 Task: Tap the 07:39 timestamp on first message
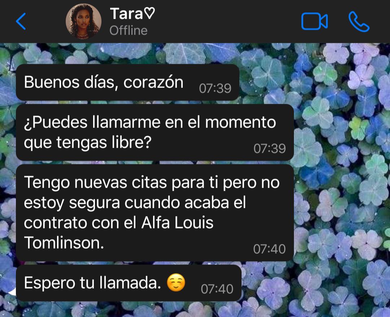(x=215, y=88)
